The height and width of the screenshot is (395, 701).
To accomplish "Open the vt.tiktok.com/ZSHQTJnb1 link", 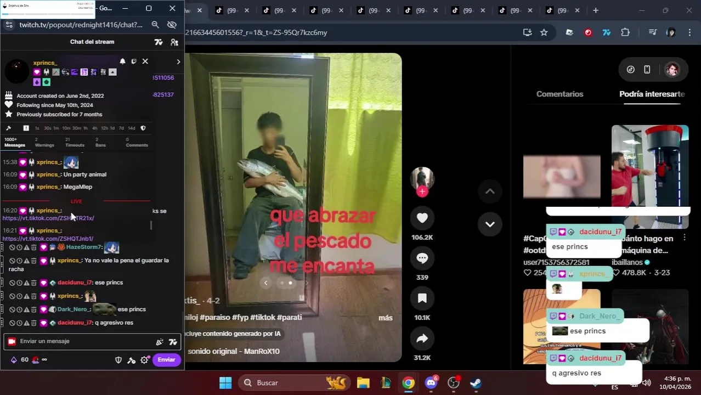I will [x=48, y=239].
